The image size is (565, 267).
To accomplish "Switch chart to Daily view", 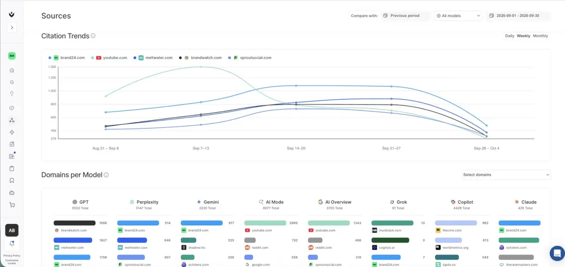I will coord(509,36).
